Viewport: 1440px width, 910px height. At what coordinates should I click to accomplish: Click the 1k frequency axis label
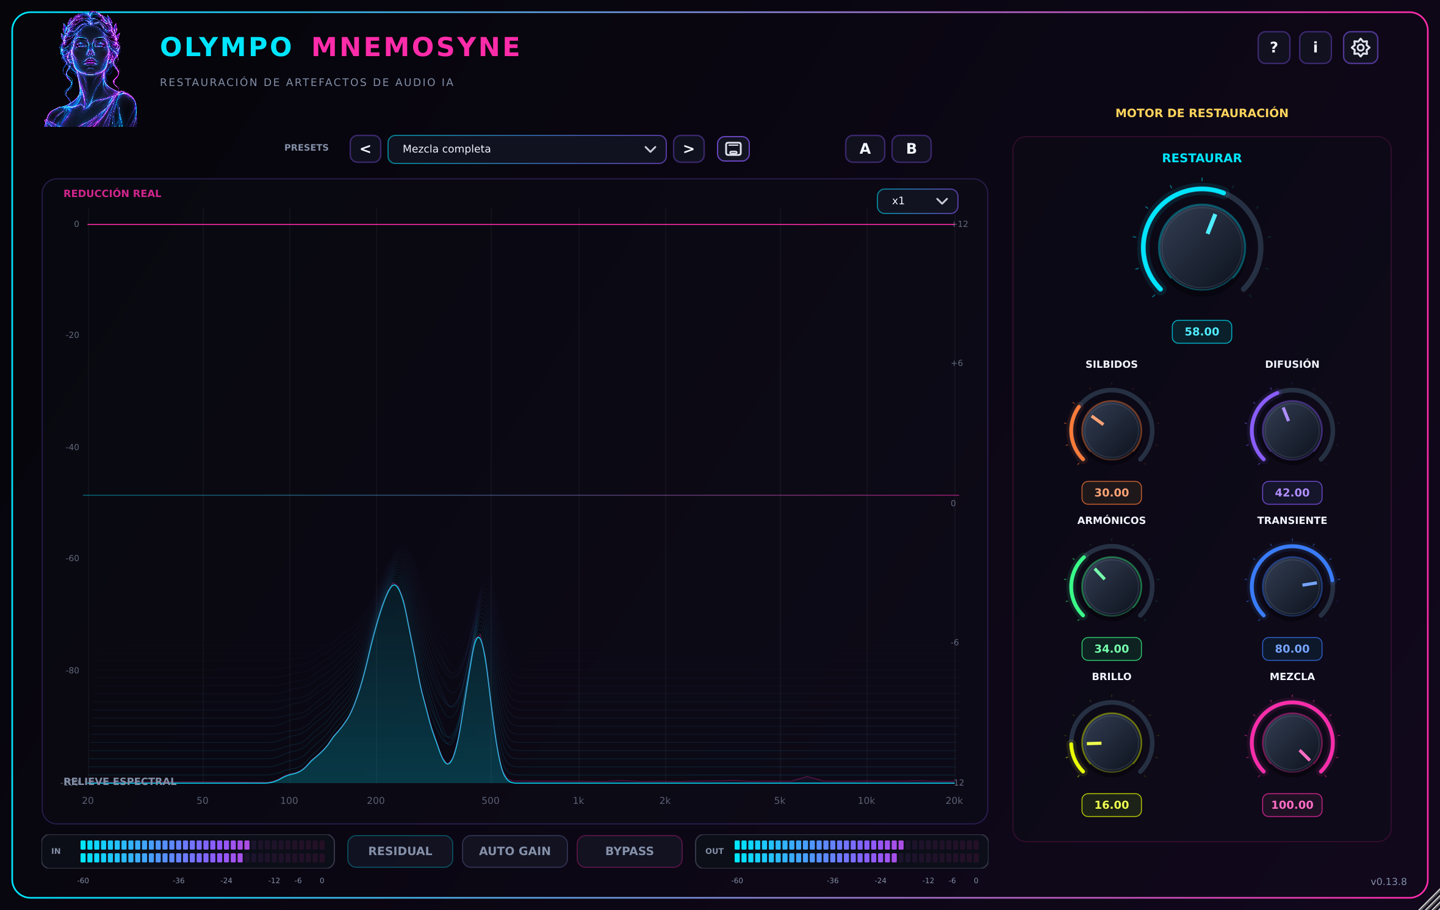click(x=578, y=800)
